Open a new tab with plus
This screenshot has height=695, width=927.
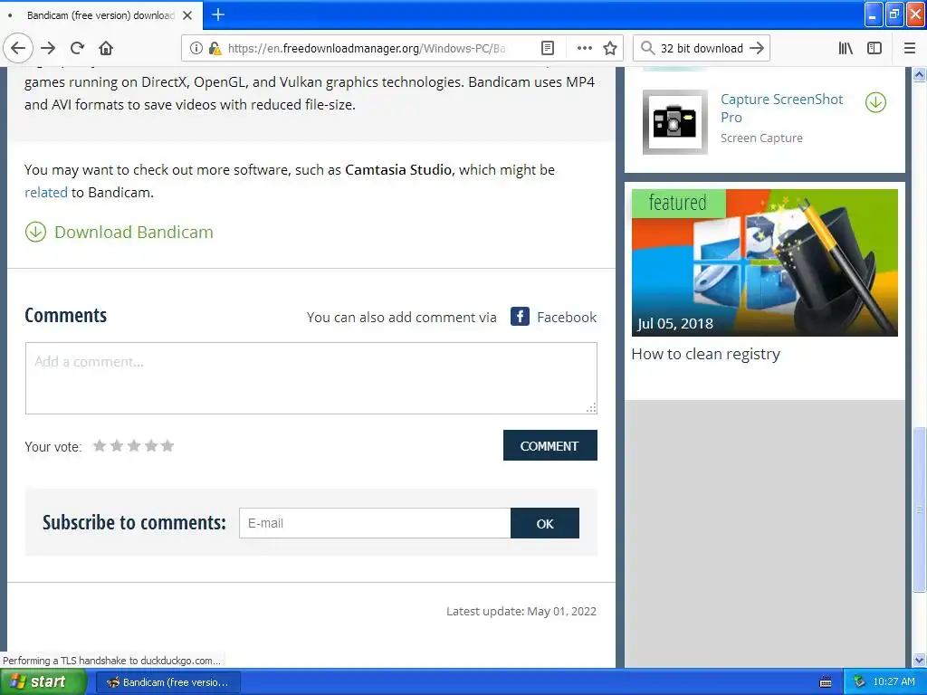(218, 14)
